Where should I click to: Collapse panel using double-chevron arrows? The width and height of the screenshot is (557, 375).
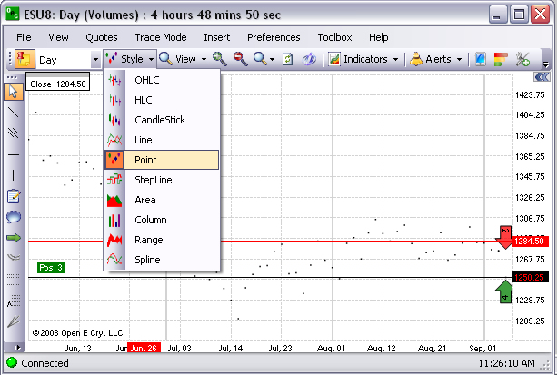coord(542,76)
